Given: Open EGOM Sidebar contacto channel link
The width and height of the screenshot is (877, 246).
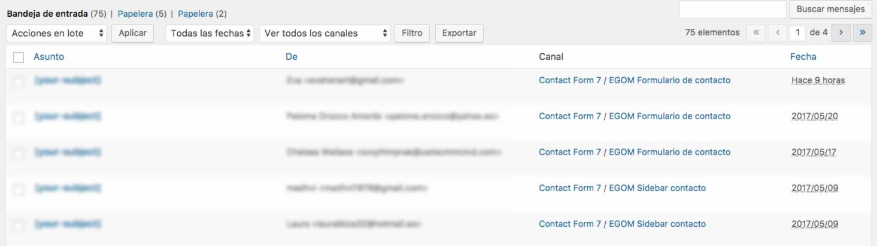Looking at the screenshot, I should pos(657,188).
